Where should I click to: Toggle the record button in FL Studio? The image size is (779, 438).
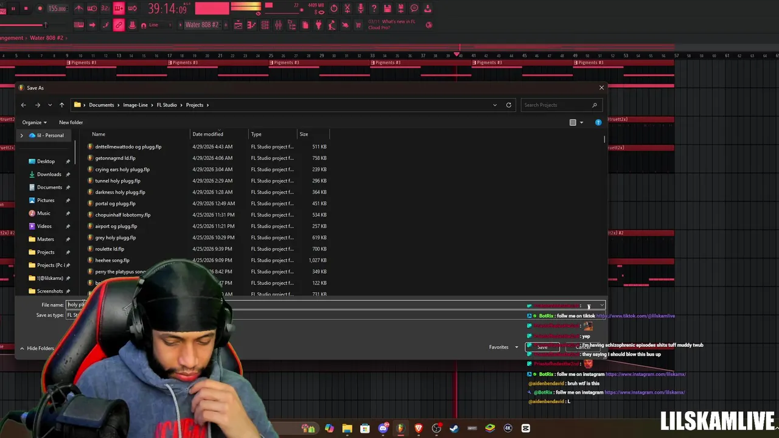pos(40,9)
